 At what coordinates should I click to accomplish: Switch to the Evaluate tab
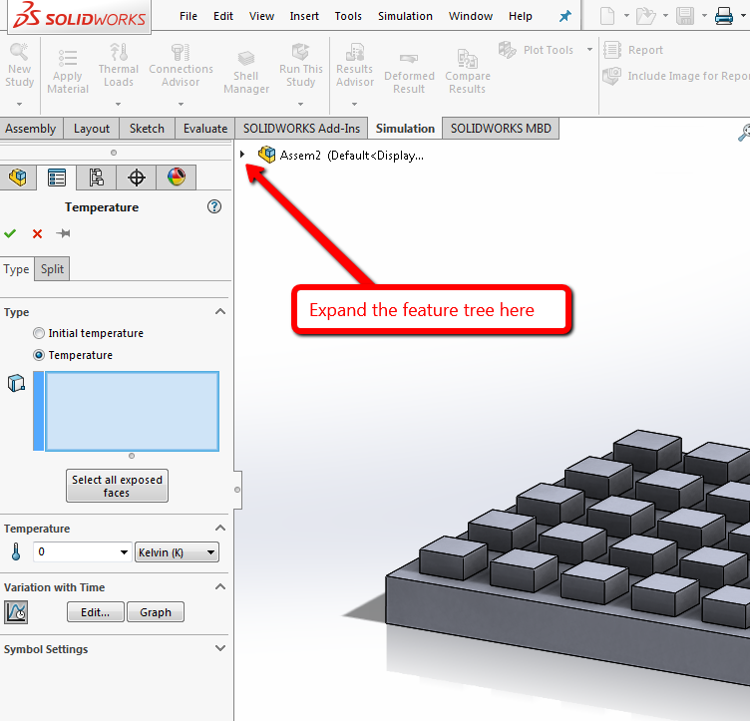click(204, 129)
